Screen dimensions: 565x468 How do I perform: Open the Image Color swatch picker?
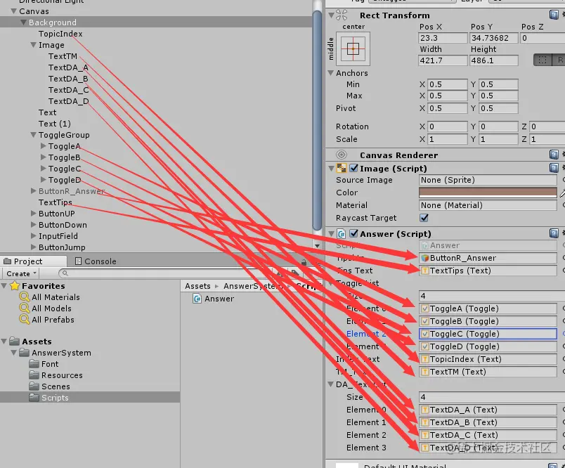(x=488, y=193)
